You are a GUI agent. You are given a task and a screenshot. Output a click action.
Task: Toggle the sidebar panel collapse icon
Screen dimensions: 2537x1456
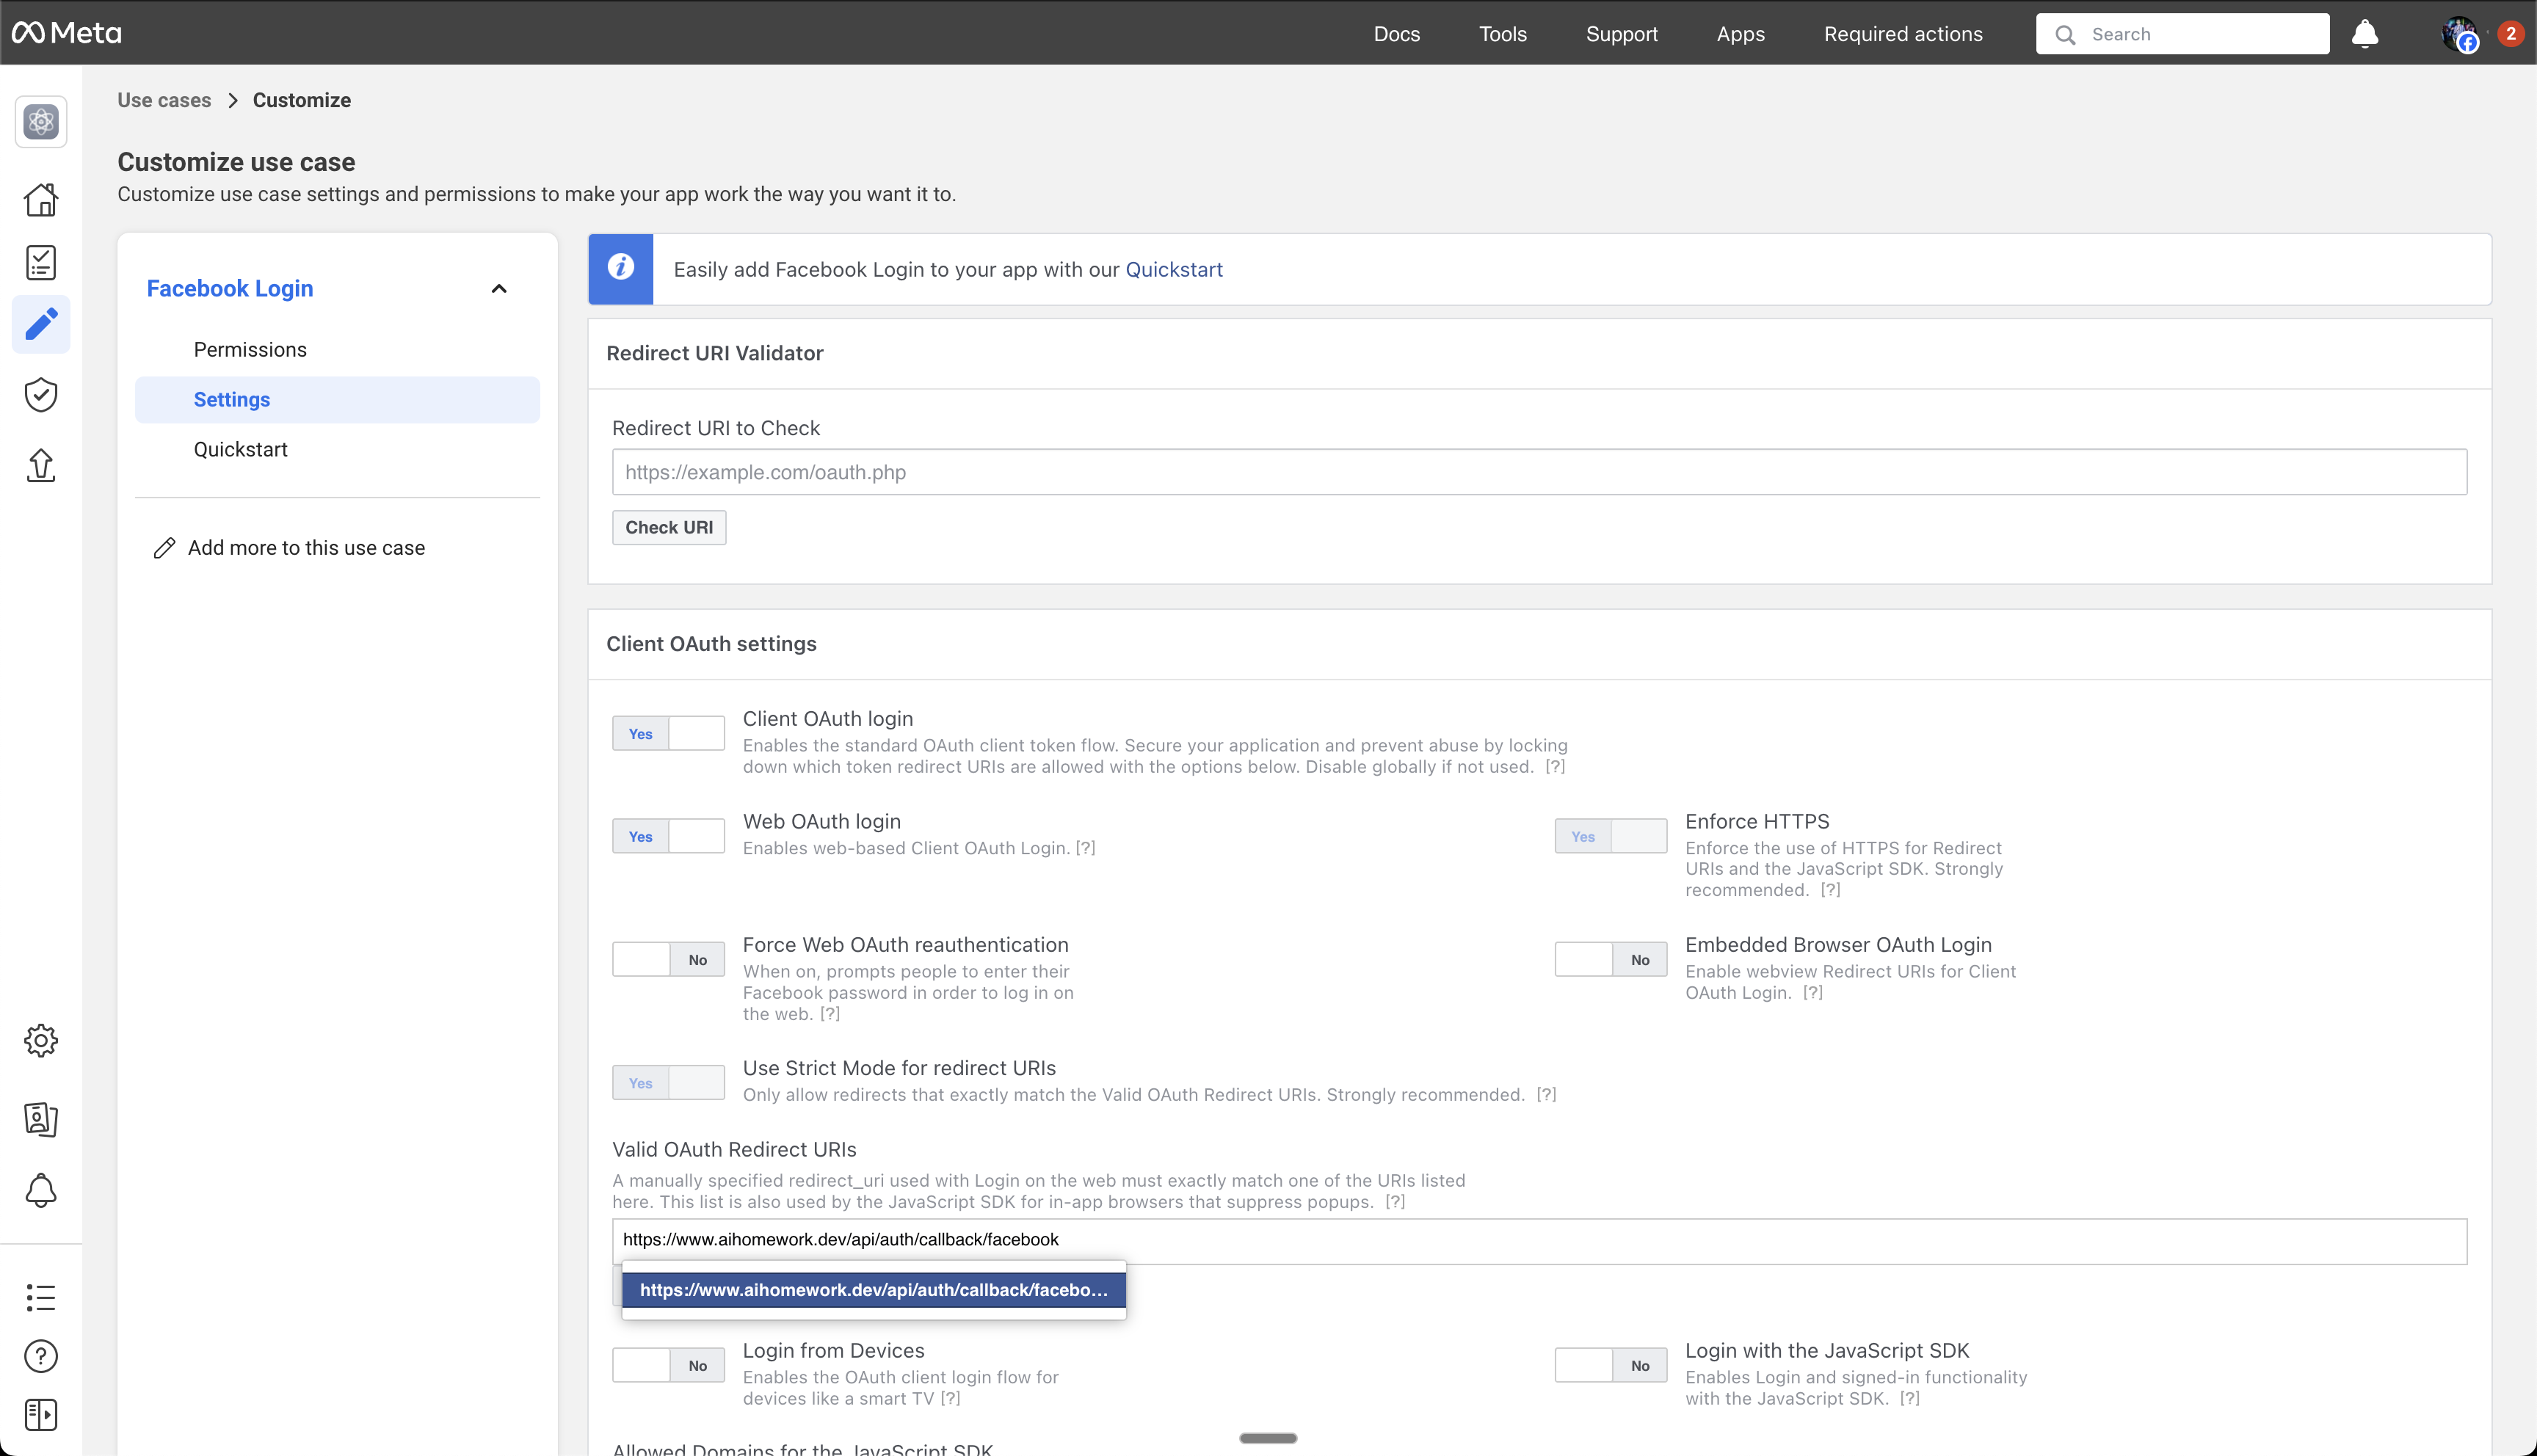coord(41,1414)
